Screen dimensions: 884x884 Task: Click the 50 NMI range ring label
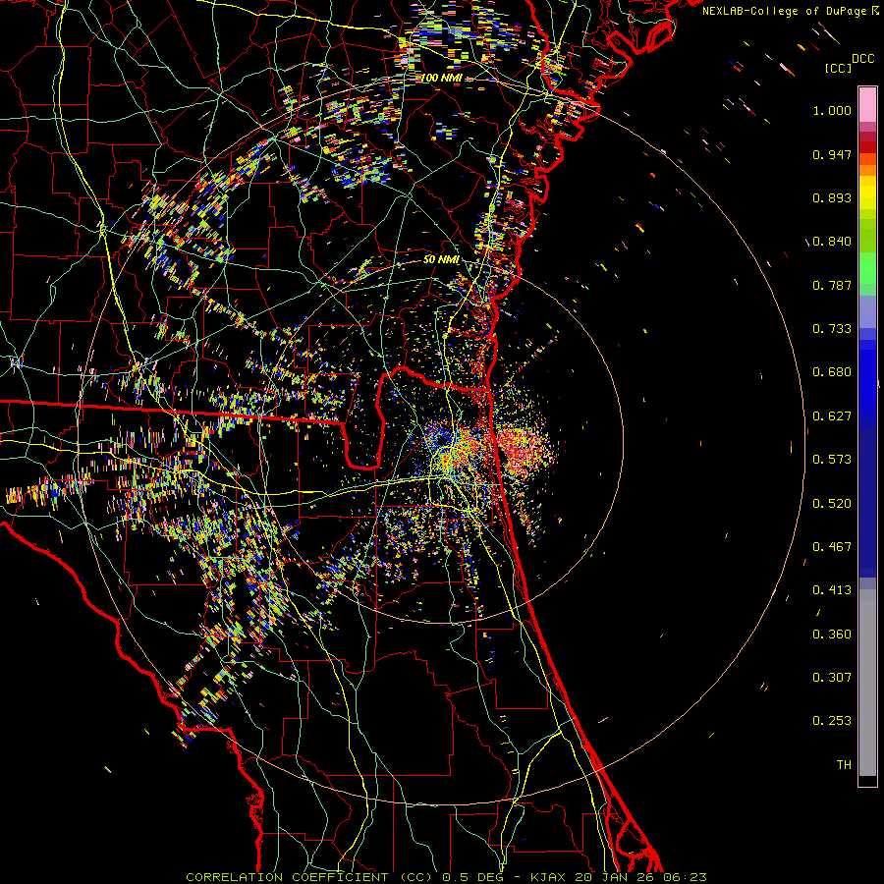441,260
